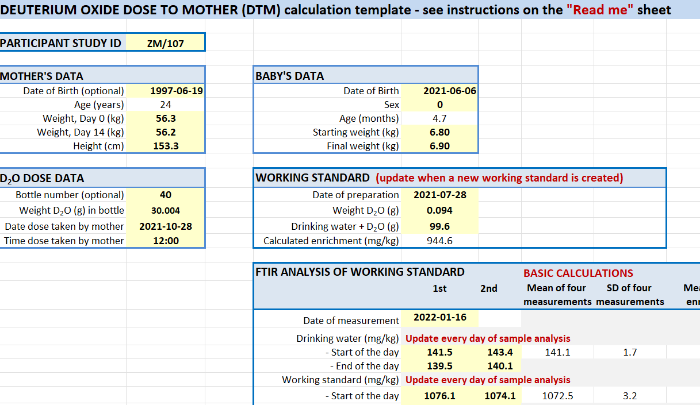Click mother's Date of Birth value cell

click(165, 91)
